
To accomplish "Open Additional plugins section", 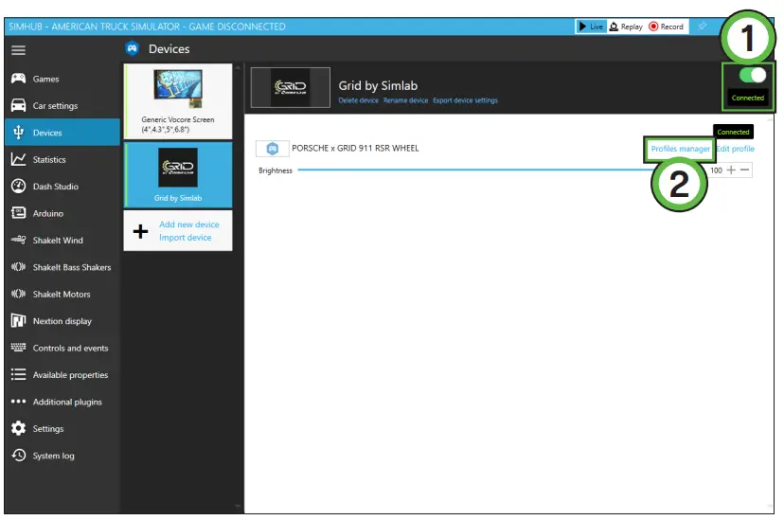I will (x=62, y=402).
